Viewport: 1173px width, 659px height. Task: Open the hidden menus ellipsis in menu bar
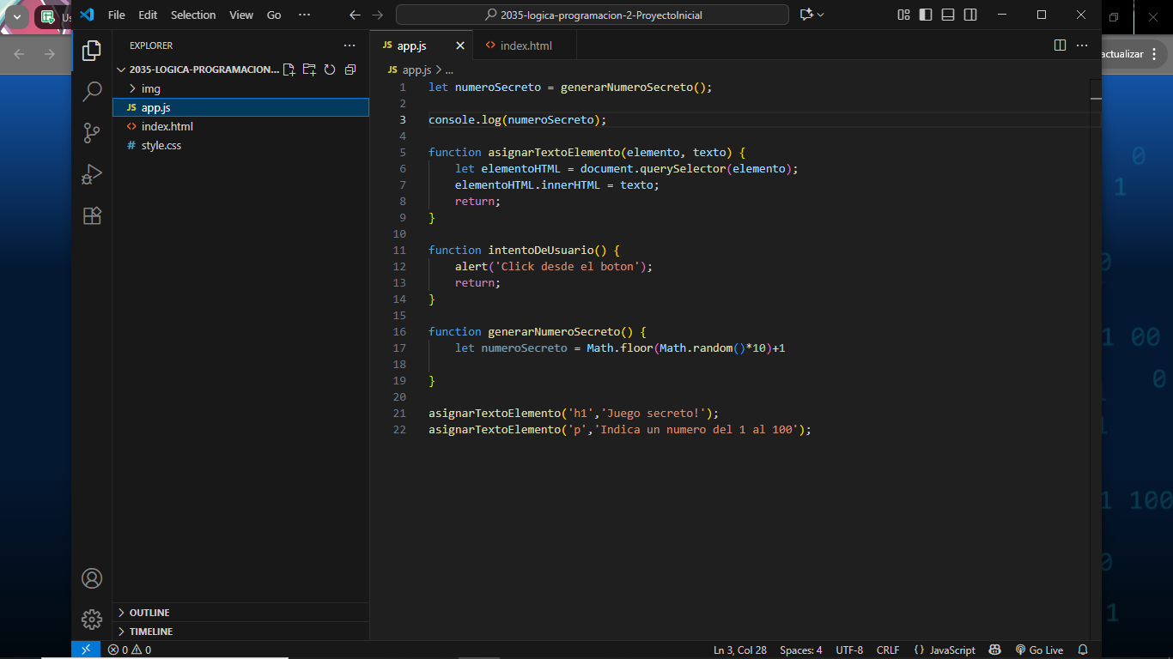coord(304,15)
